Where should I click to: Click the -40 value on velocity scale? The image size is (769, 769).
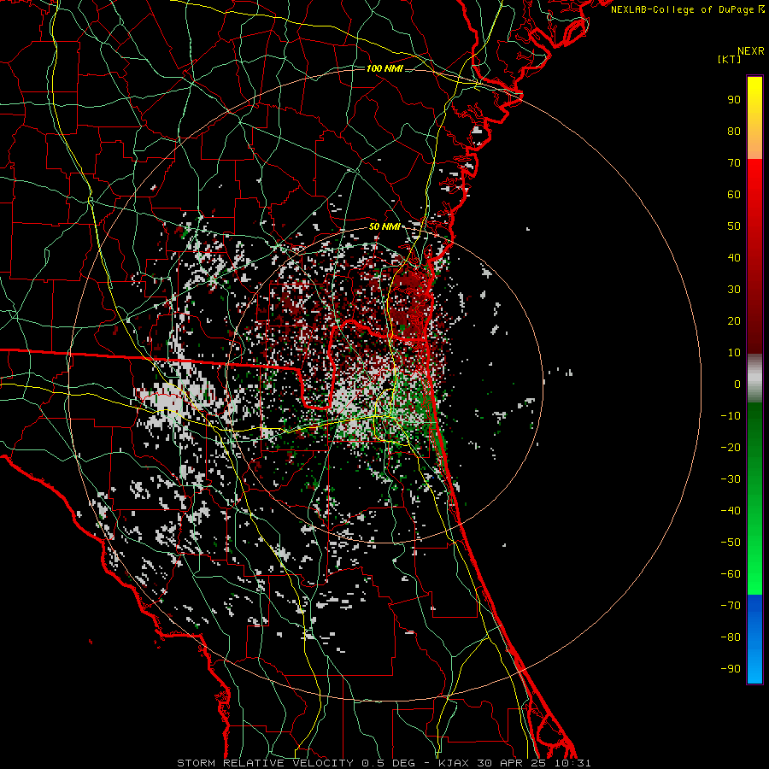coord(731,511)
